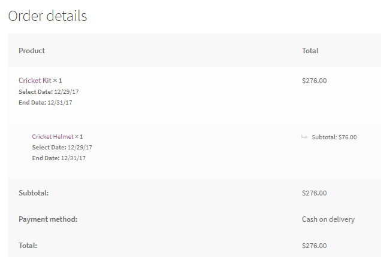Click the Cricket Helmet quantity × 1
The width and height of the screenshot is (381, 257).
point(79,137)
